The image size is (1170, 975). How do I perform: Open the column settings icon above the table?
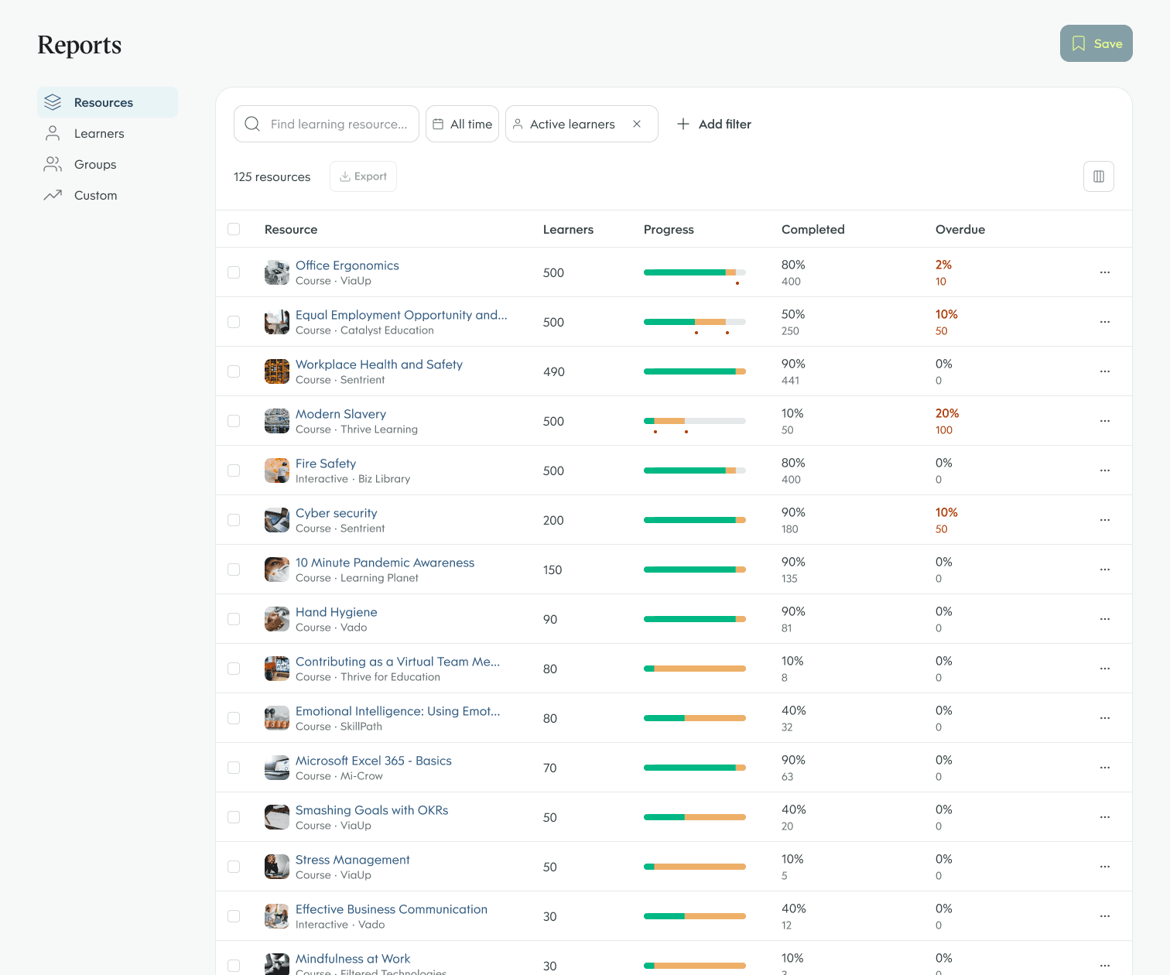point(1098,176)
